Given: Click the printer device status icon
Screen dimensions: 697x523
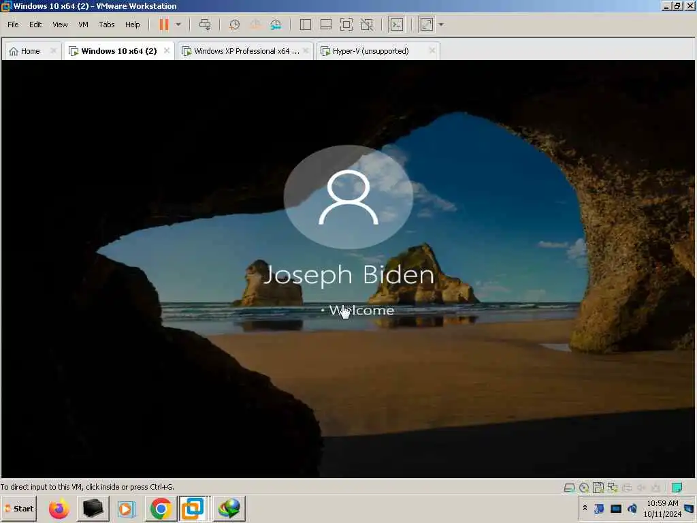Looking at the screenshot, I should 627,488.
